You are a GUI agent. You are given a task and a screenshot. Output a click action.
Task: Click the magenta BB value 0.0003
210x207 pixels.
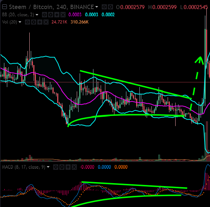[75, 15]
